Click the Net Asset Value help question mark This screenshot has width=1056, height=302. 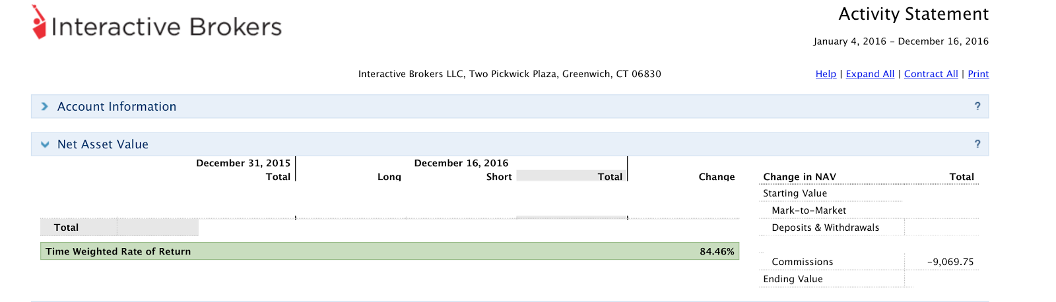[977, 144]
